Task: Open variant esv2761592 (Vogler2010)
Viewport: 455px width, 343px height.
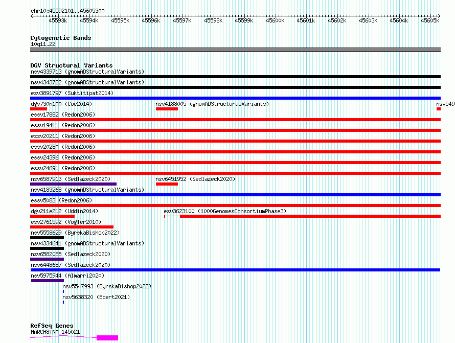Action: [66, 222]
